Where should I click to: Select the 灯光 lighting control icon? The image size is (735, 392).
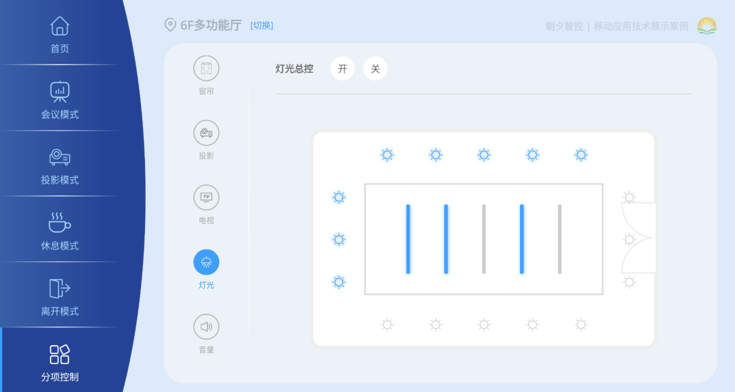(x=206, y=262)
